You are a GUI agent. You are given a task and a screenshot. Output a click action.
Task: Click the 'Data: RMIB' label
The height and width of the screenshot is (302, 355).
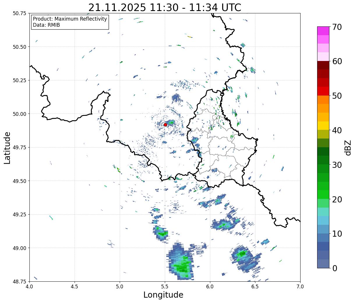tap(46, 25)
